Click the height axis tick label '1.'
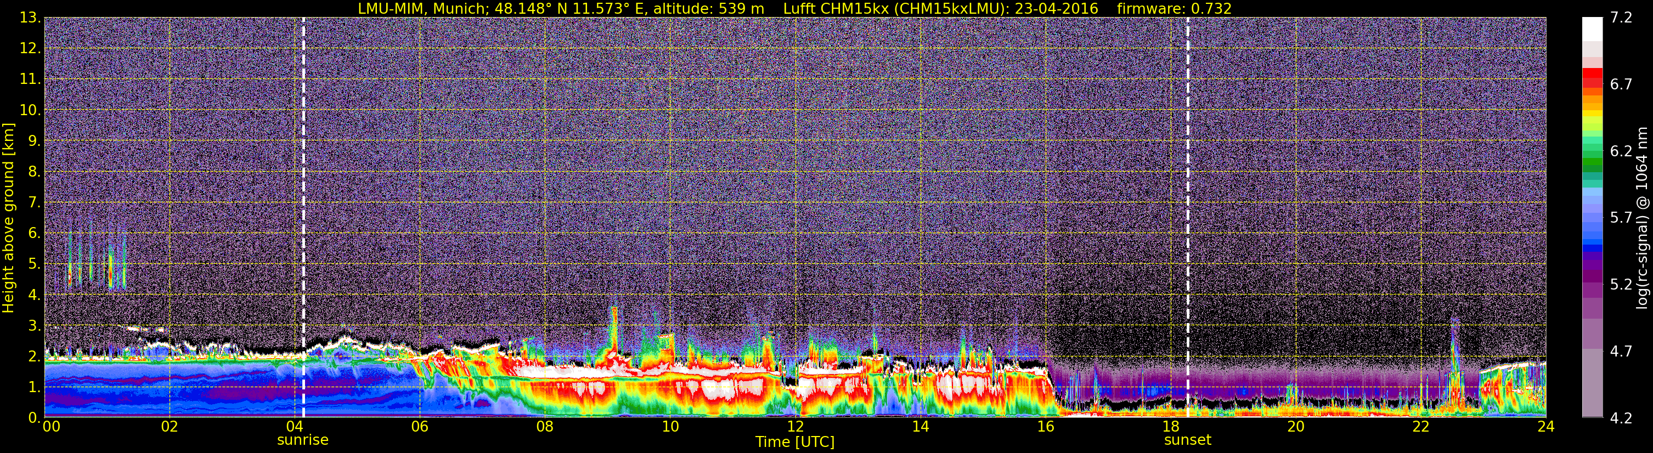This screenshot has height=453, width=1653. point(34,388)
